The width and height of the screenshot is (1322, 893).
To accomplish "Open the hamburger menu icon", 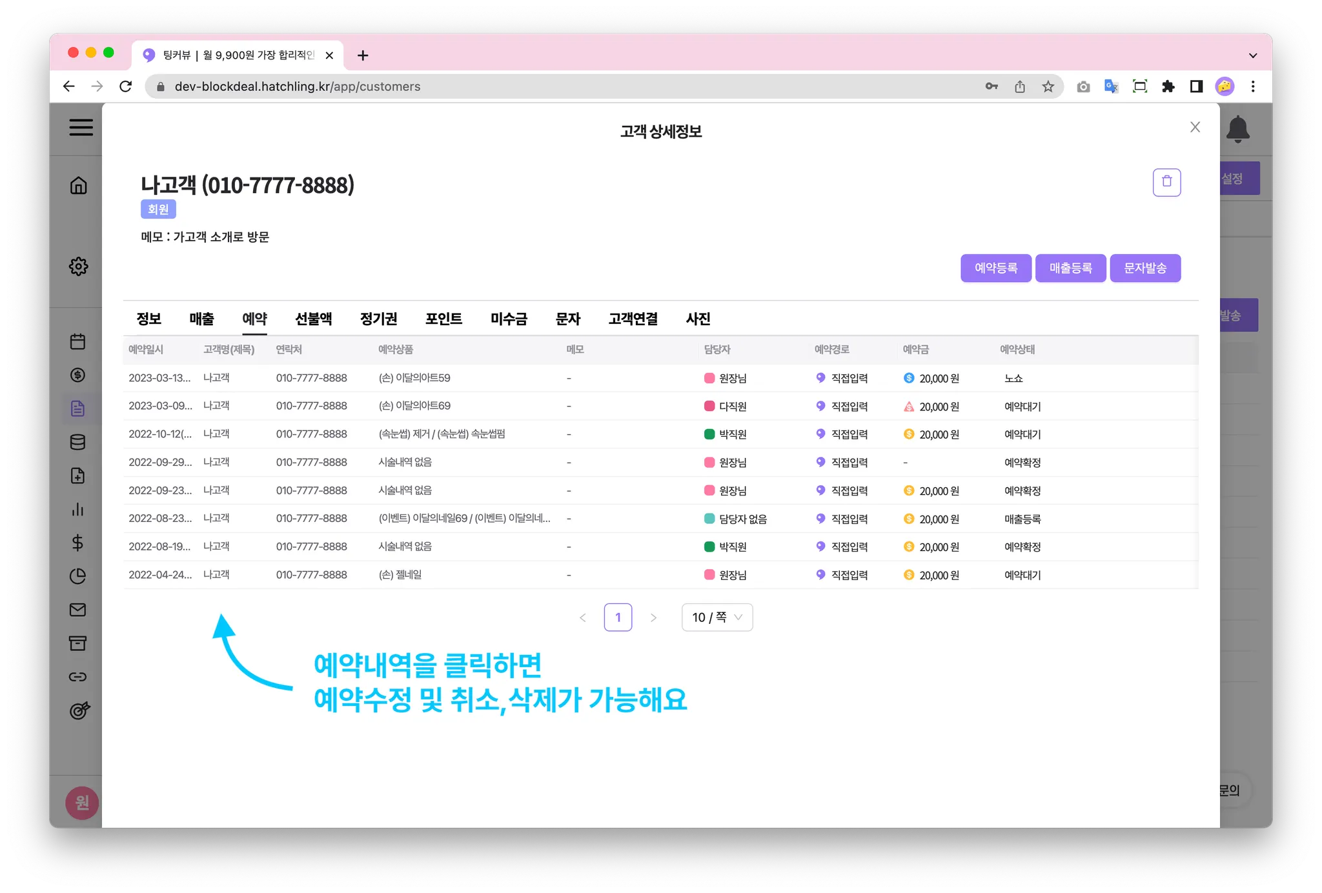I will click(x=81, y=127).
